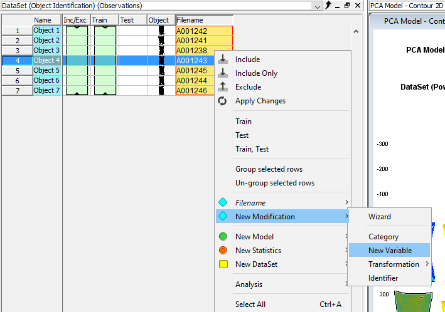
Task: Click the yellow filename cell A001242
Action: [204, 31]
